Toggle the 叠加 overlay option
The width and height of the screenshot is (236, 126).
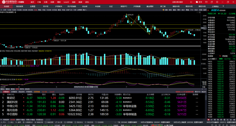pos(174,10)
